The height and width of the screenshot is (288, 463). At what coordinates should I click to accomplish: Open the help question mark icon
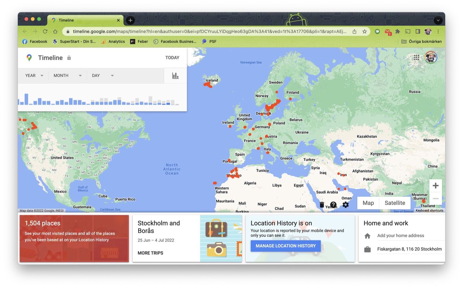(333, 205)
